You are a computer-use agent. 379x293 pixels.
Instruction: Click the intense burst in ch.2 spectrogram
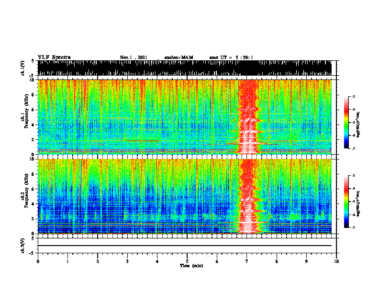point(248,196)
